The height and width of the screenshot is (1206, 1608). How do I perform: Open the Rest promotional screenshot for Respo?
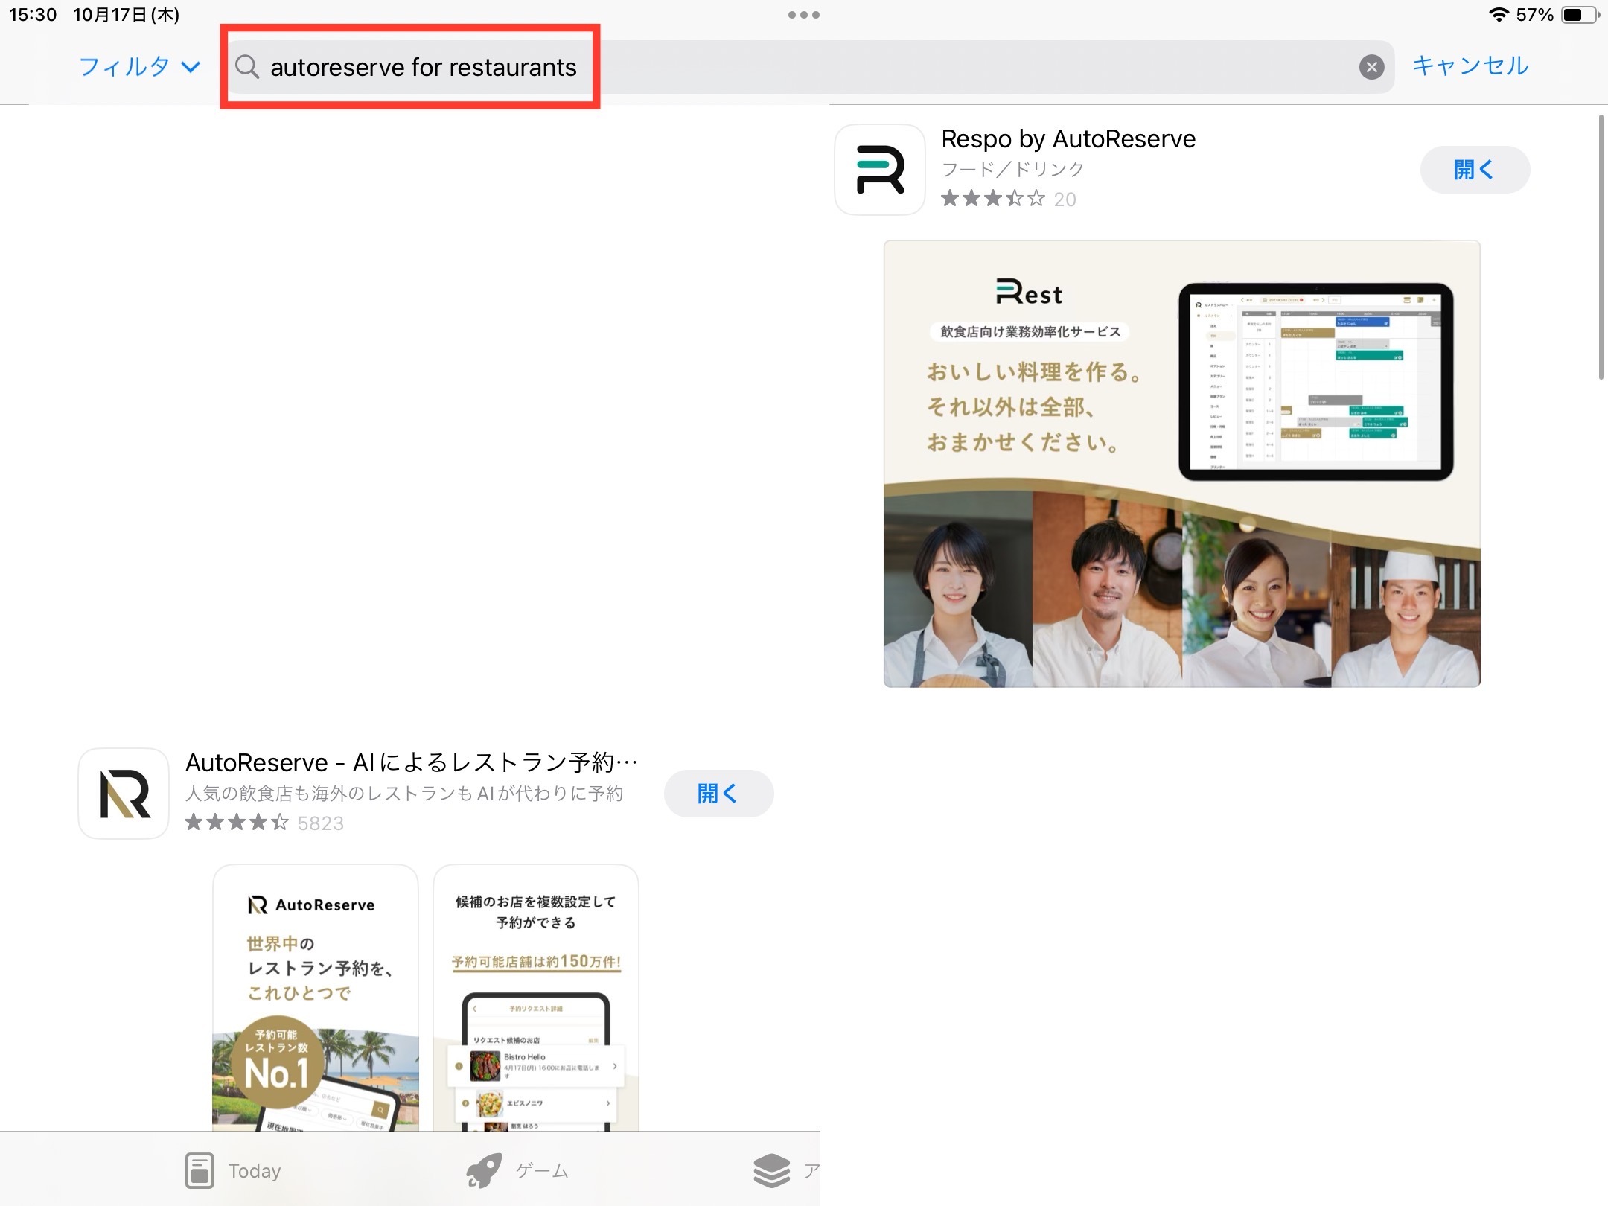(x=1181, y=463)
